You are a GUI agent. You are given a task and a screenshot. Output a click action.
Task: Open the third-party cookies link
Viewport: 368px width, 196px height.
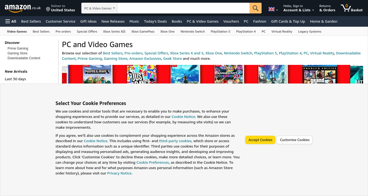[175, 141]
